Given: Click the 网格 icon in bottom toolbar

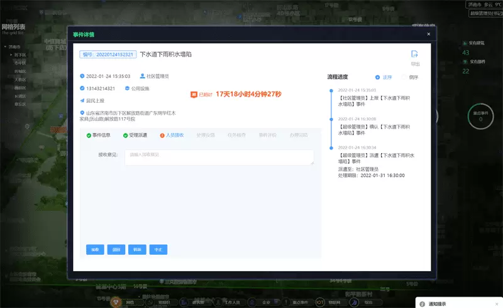Looking at the screenshot, I should (116, 302).
